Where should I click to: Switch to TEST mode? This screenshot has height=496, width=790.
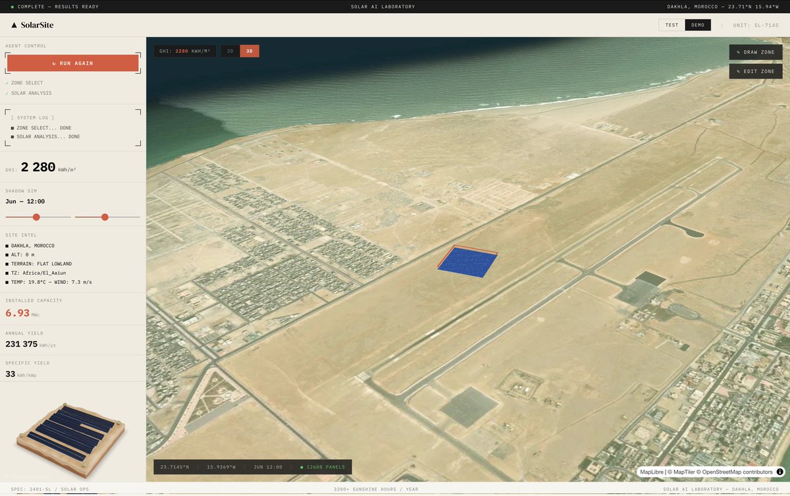tap(671, 25)
